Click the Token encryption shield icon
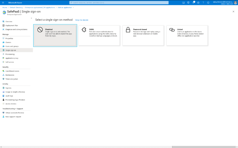Viewport: 238px width, 148px height. coord(3,79)
